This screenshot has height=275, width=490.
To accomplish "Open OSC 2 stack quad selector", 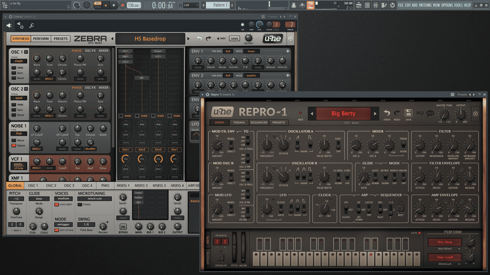I will pyautogui.click(x=19, y=98).
